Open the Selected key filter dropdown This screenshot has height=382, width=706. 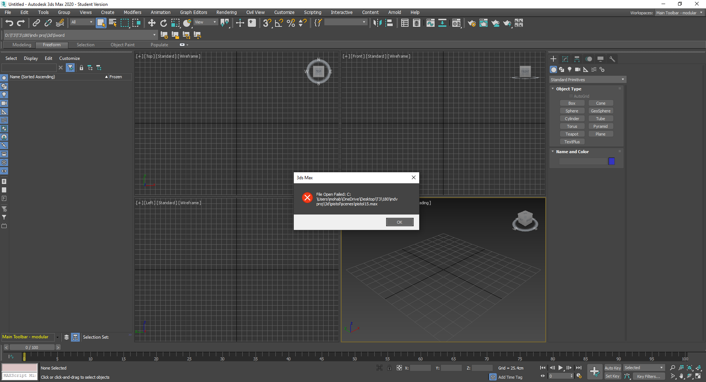coord(644,368)
